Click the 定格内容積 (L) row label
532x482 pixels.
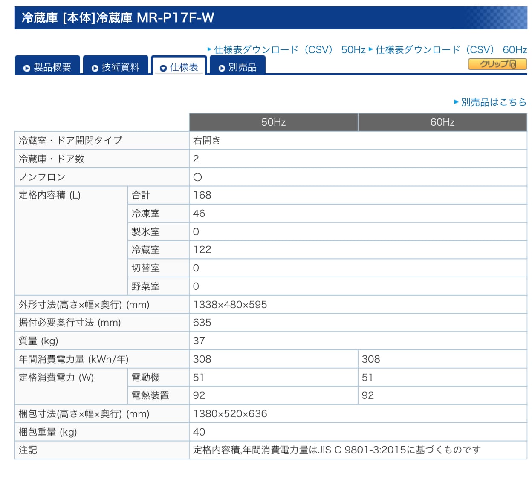(50, 195)
